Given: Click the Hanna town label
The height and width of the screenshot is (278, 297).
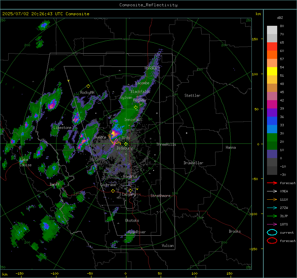Looking at the screenshot, I should (231, 147).
